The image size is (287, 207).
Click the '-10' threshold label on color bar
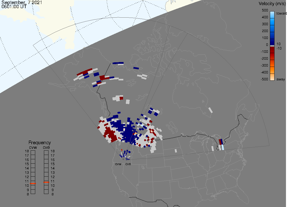pos(279,48)
